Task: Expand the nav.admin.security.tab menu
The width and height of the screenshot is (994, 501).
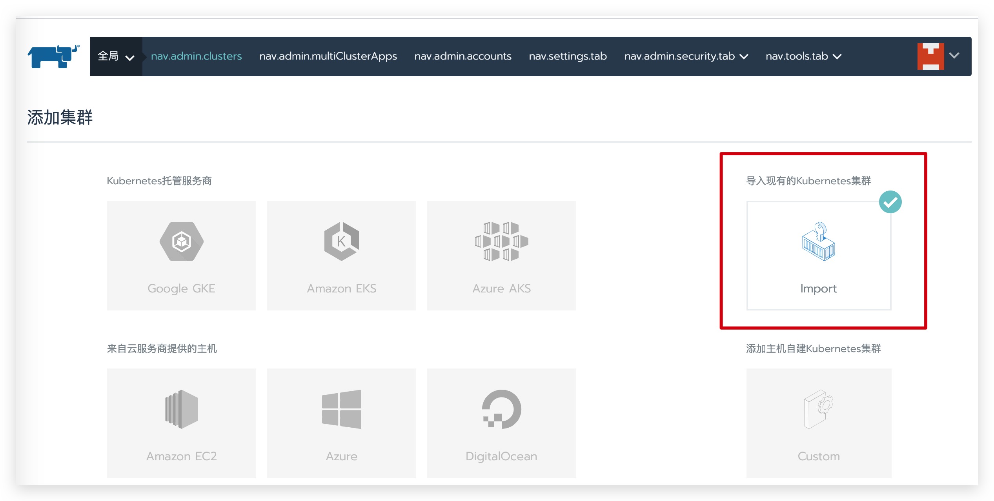Action: (x=686, y=56)
